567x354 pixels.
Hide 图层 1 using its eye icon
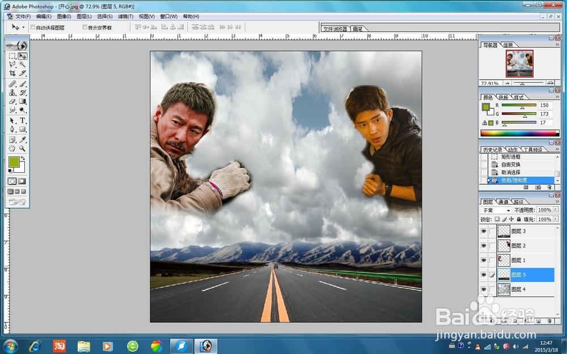coord(484,260)
